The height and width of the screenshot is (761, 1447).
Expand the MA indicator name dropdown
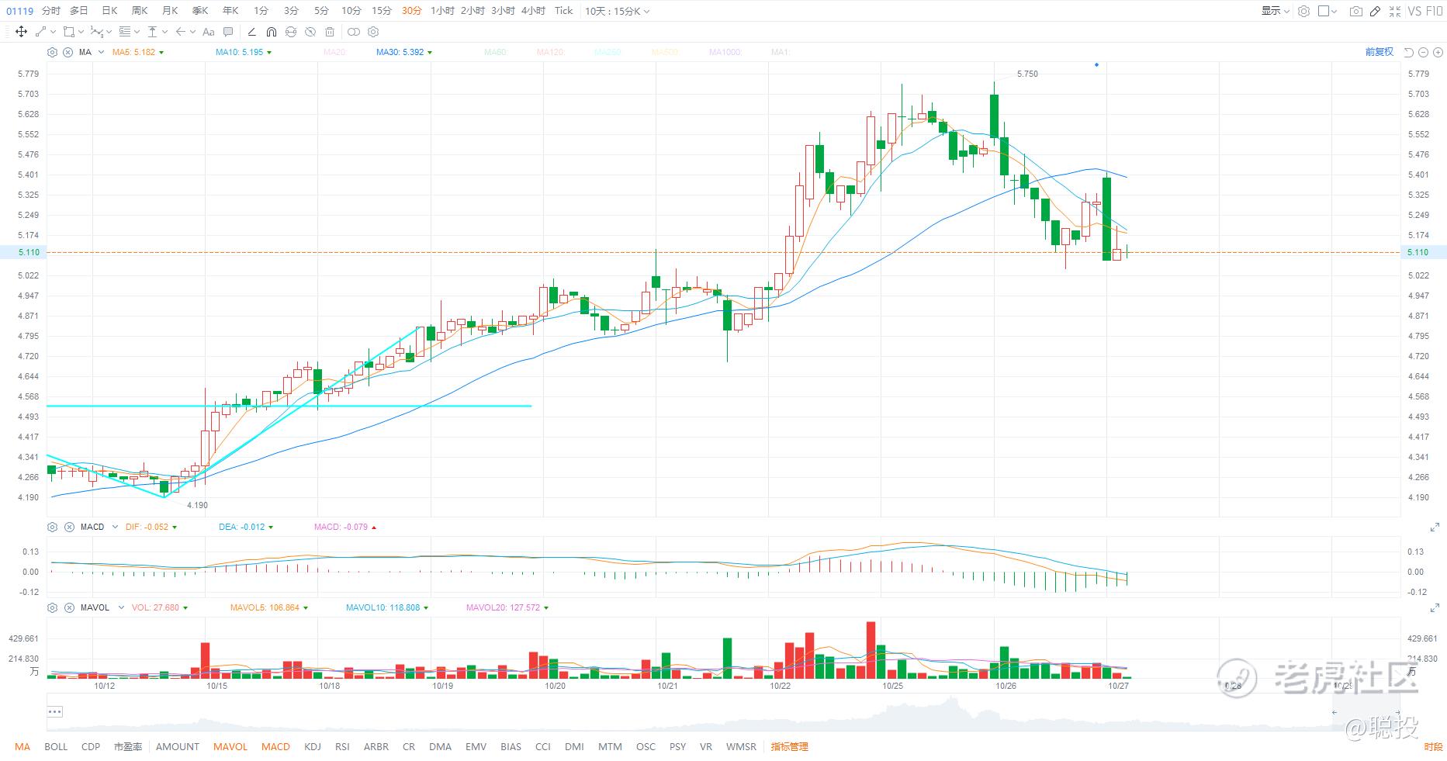click(101, 52)
